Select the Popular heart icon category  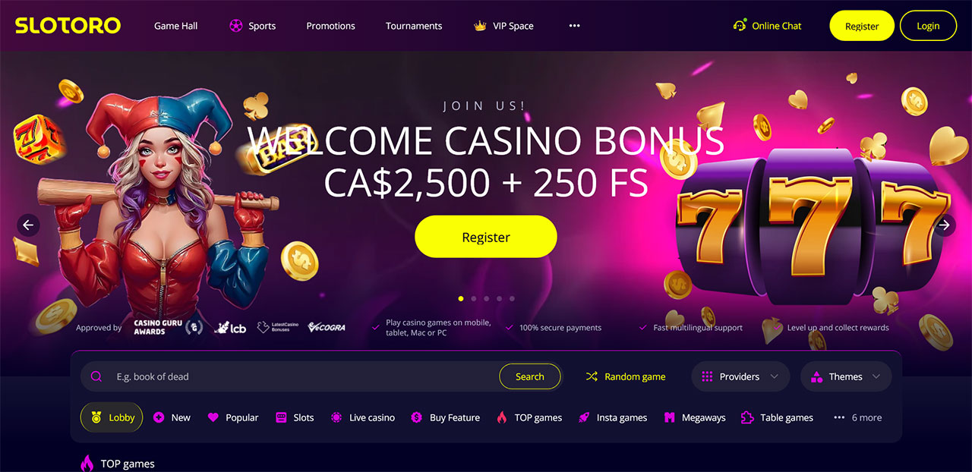(x=213, y=417)
